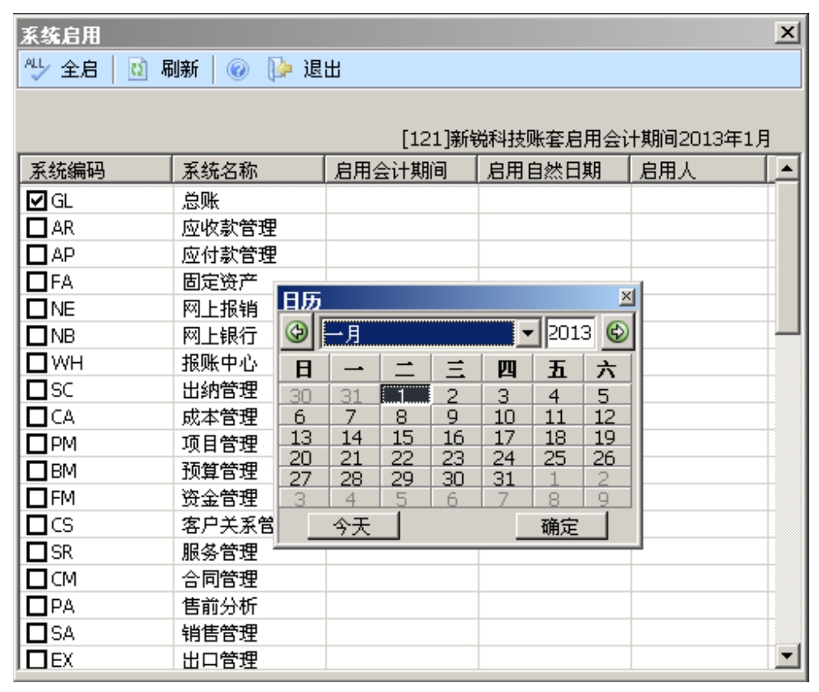This screenshot has height=692, width=819.
Task: Open the 一月 month dropdown
Action: coord(531,334)
